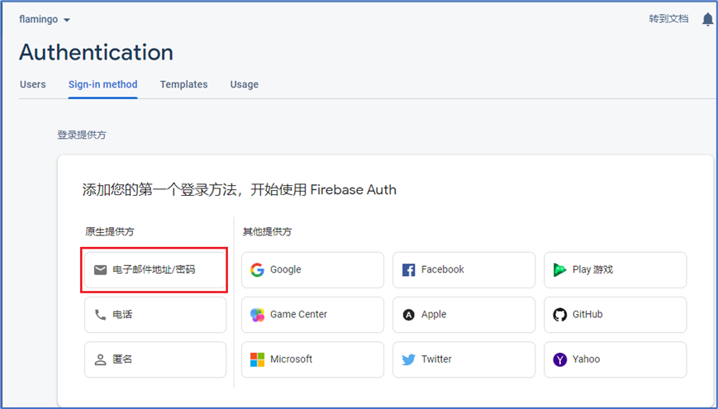718x409 pixels.
Task: Go to the Usage tab
Action: (x=244, y=84)
